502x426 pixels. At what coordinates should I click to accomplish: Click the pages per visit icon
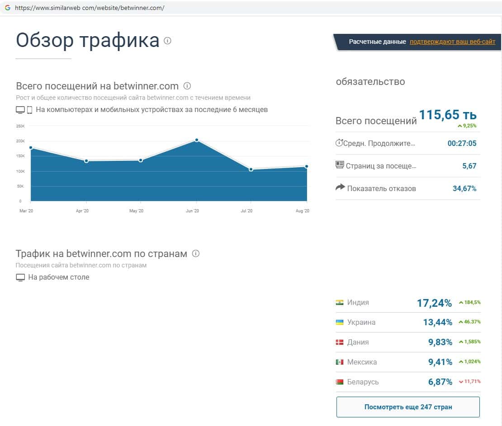tap(340, 165)
